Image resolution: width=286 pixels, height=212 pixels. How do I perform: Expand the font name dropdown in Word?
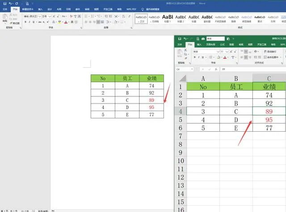(x=40, y=16)
